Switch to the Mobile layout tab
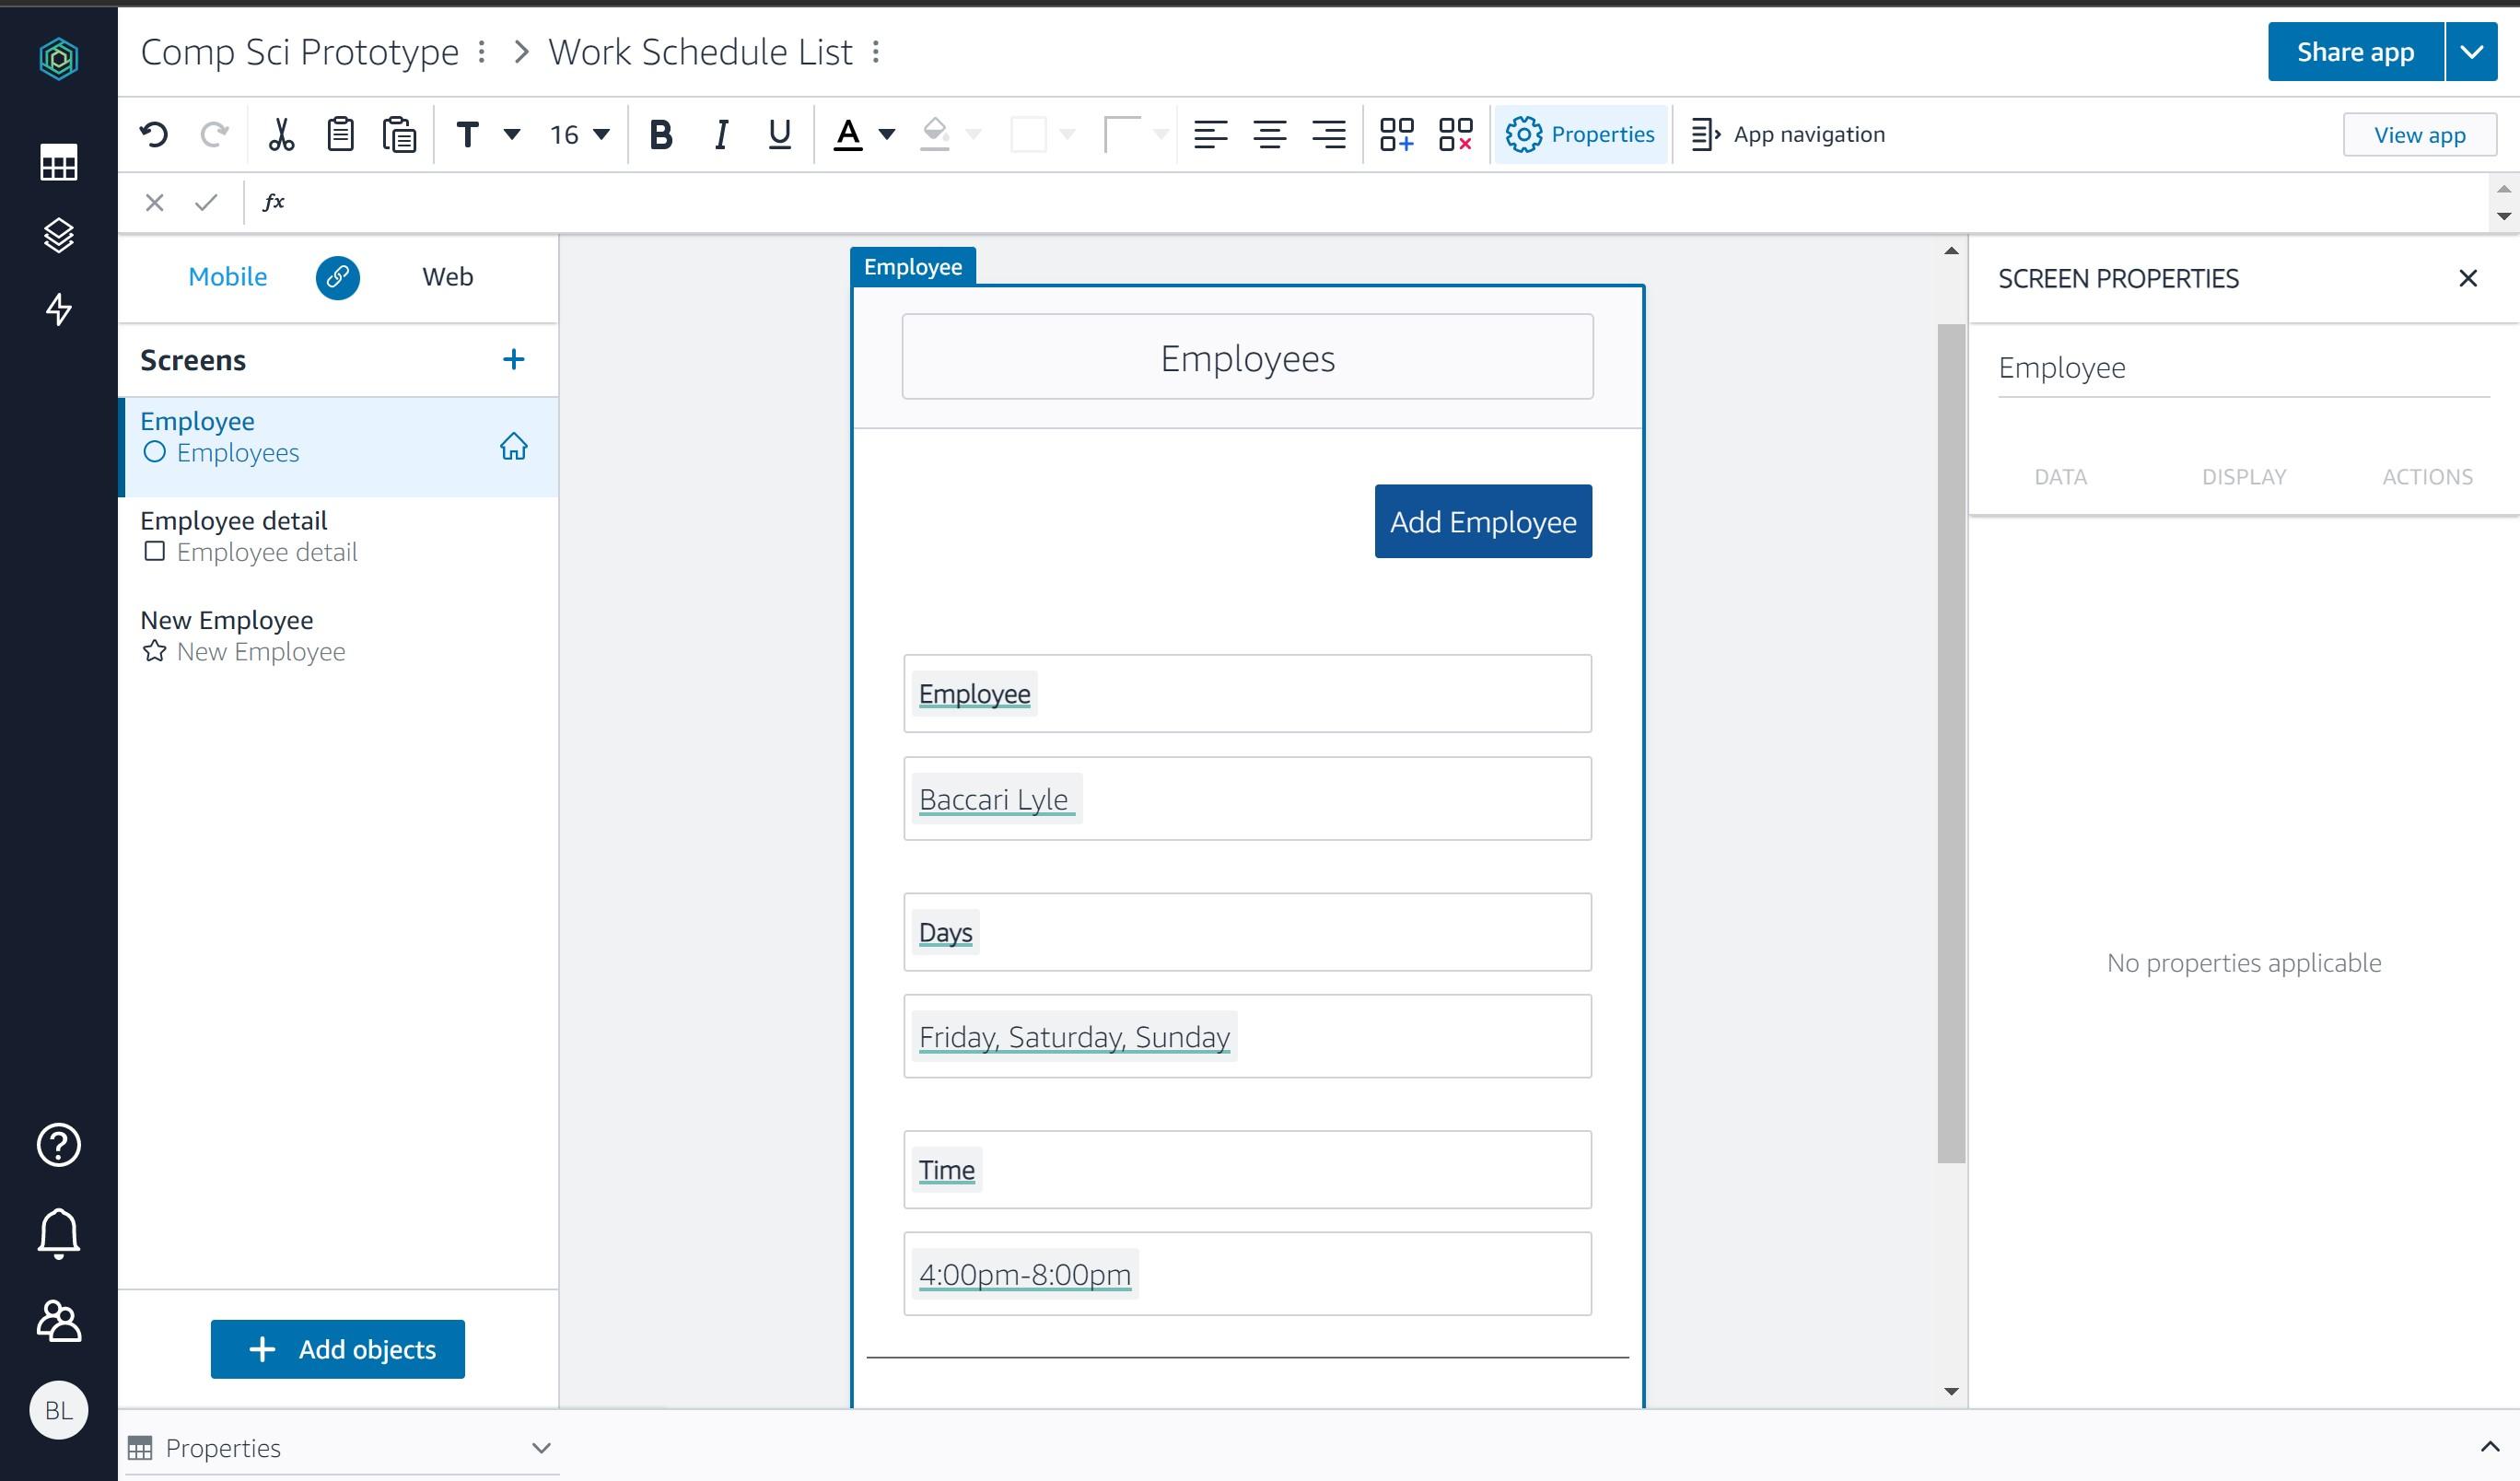 tap(227, 277)
